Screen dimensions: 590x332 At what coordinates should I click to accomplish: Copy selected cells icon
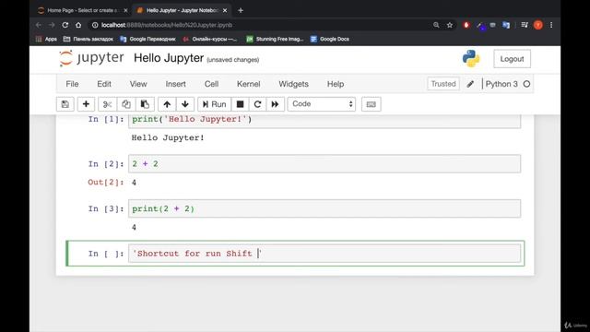[x=126, y=104]
